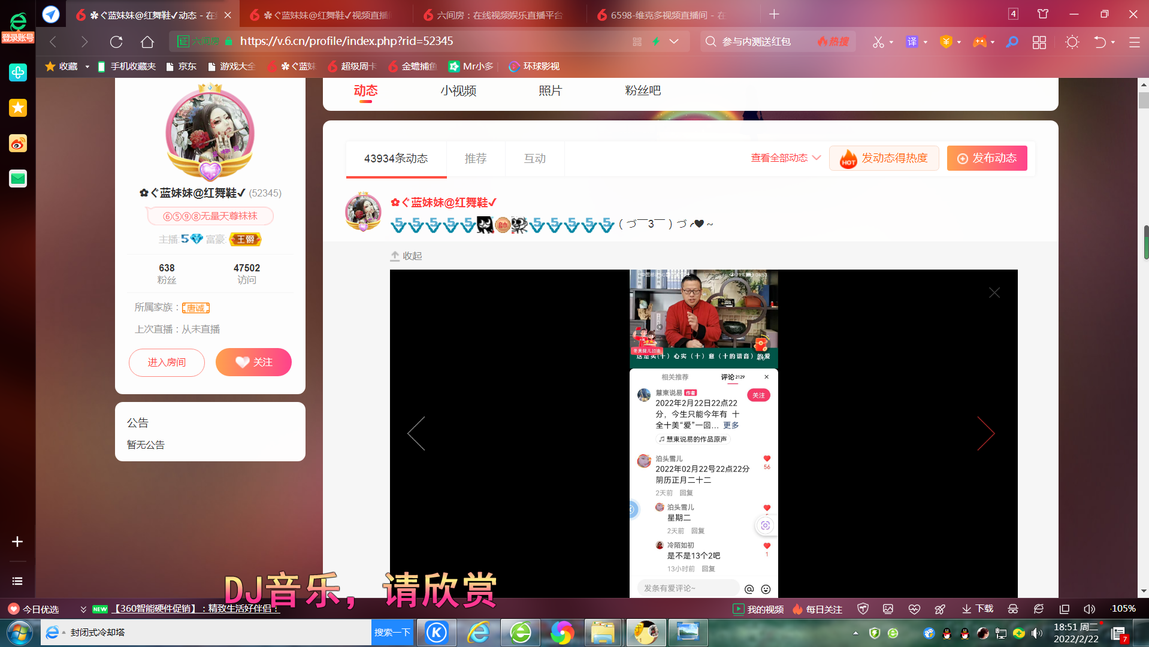This screenshot has width=1149, height=647.
Task: Toggle the brightness night mode icon
Action: tap(1072, 42)
